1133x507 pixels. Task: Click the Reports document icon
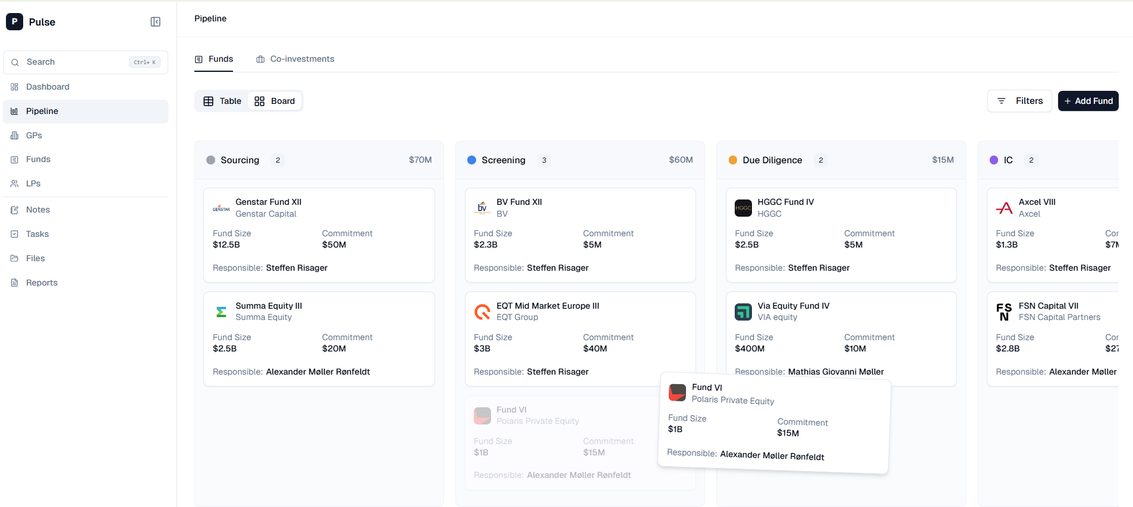coord(14,283)
